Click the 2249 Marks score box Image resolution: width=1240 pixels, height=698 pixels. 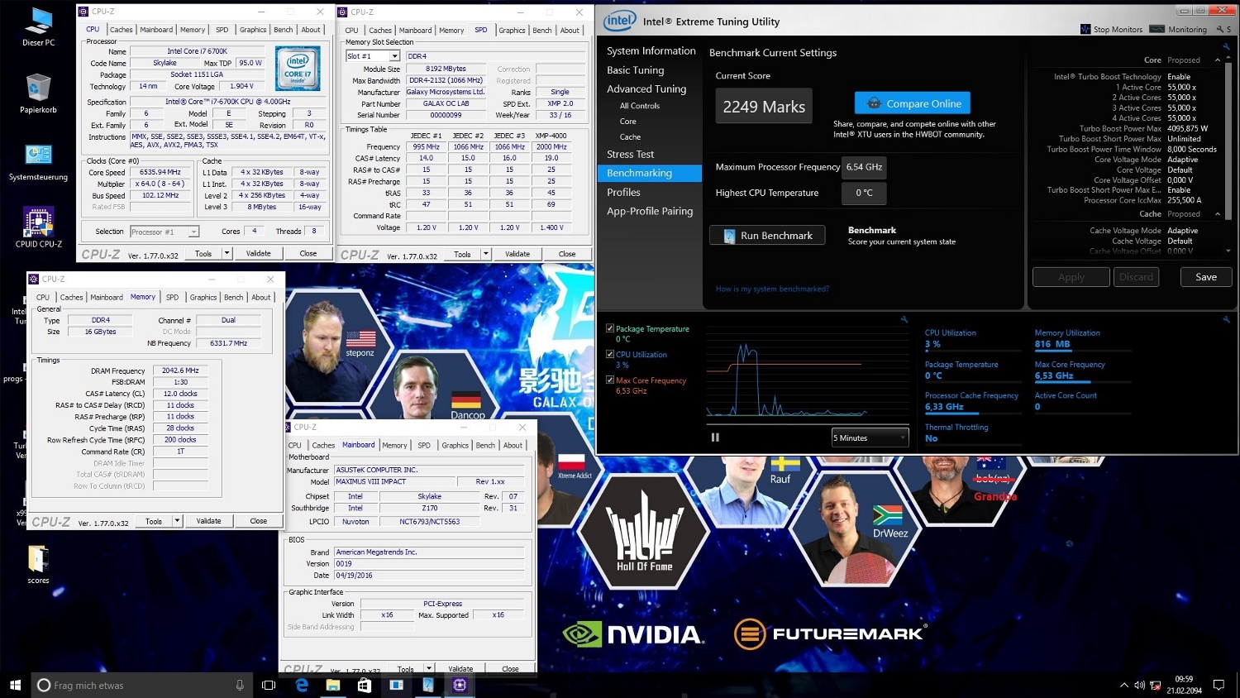tap(764, 107)
